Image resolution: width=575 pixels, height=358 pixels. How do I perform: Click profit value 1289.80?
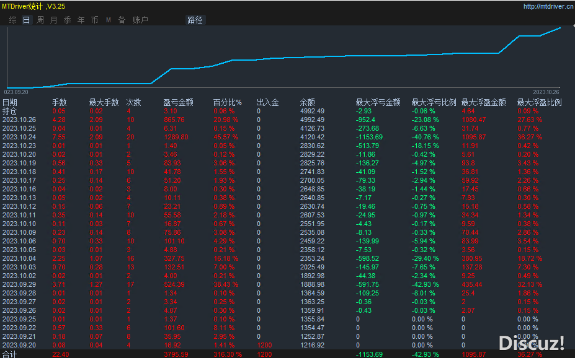176,137
